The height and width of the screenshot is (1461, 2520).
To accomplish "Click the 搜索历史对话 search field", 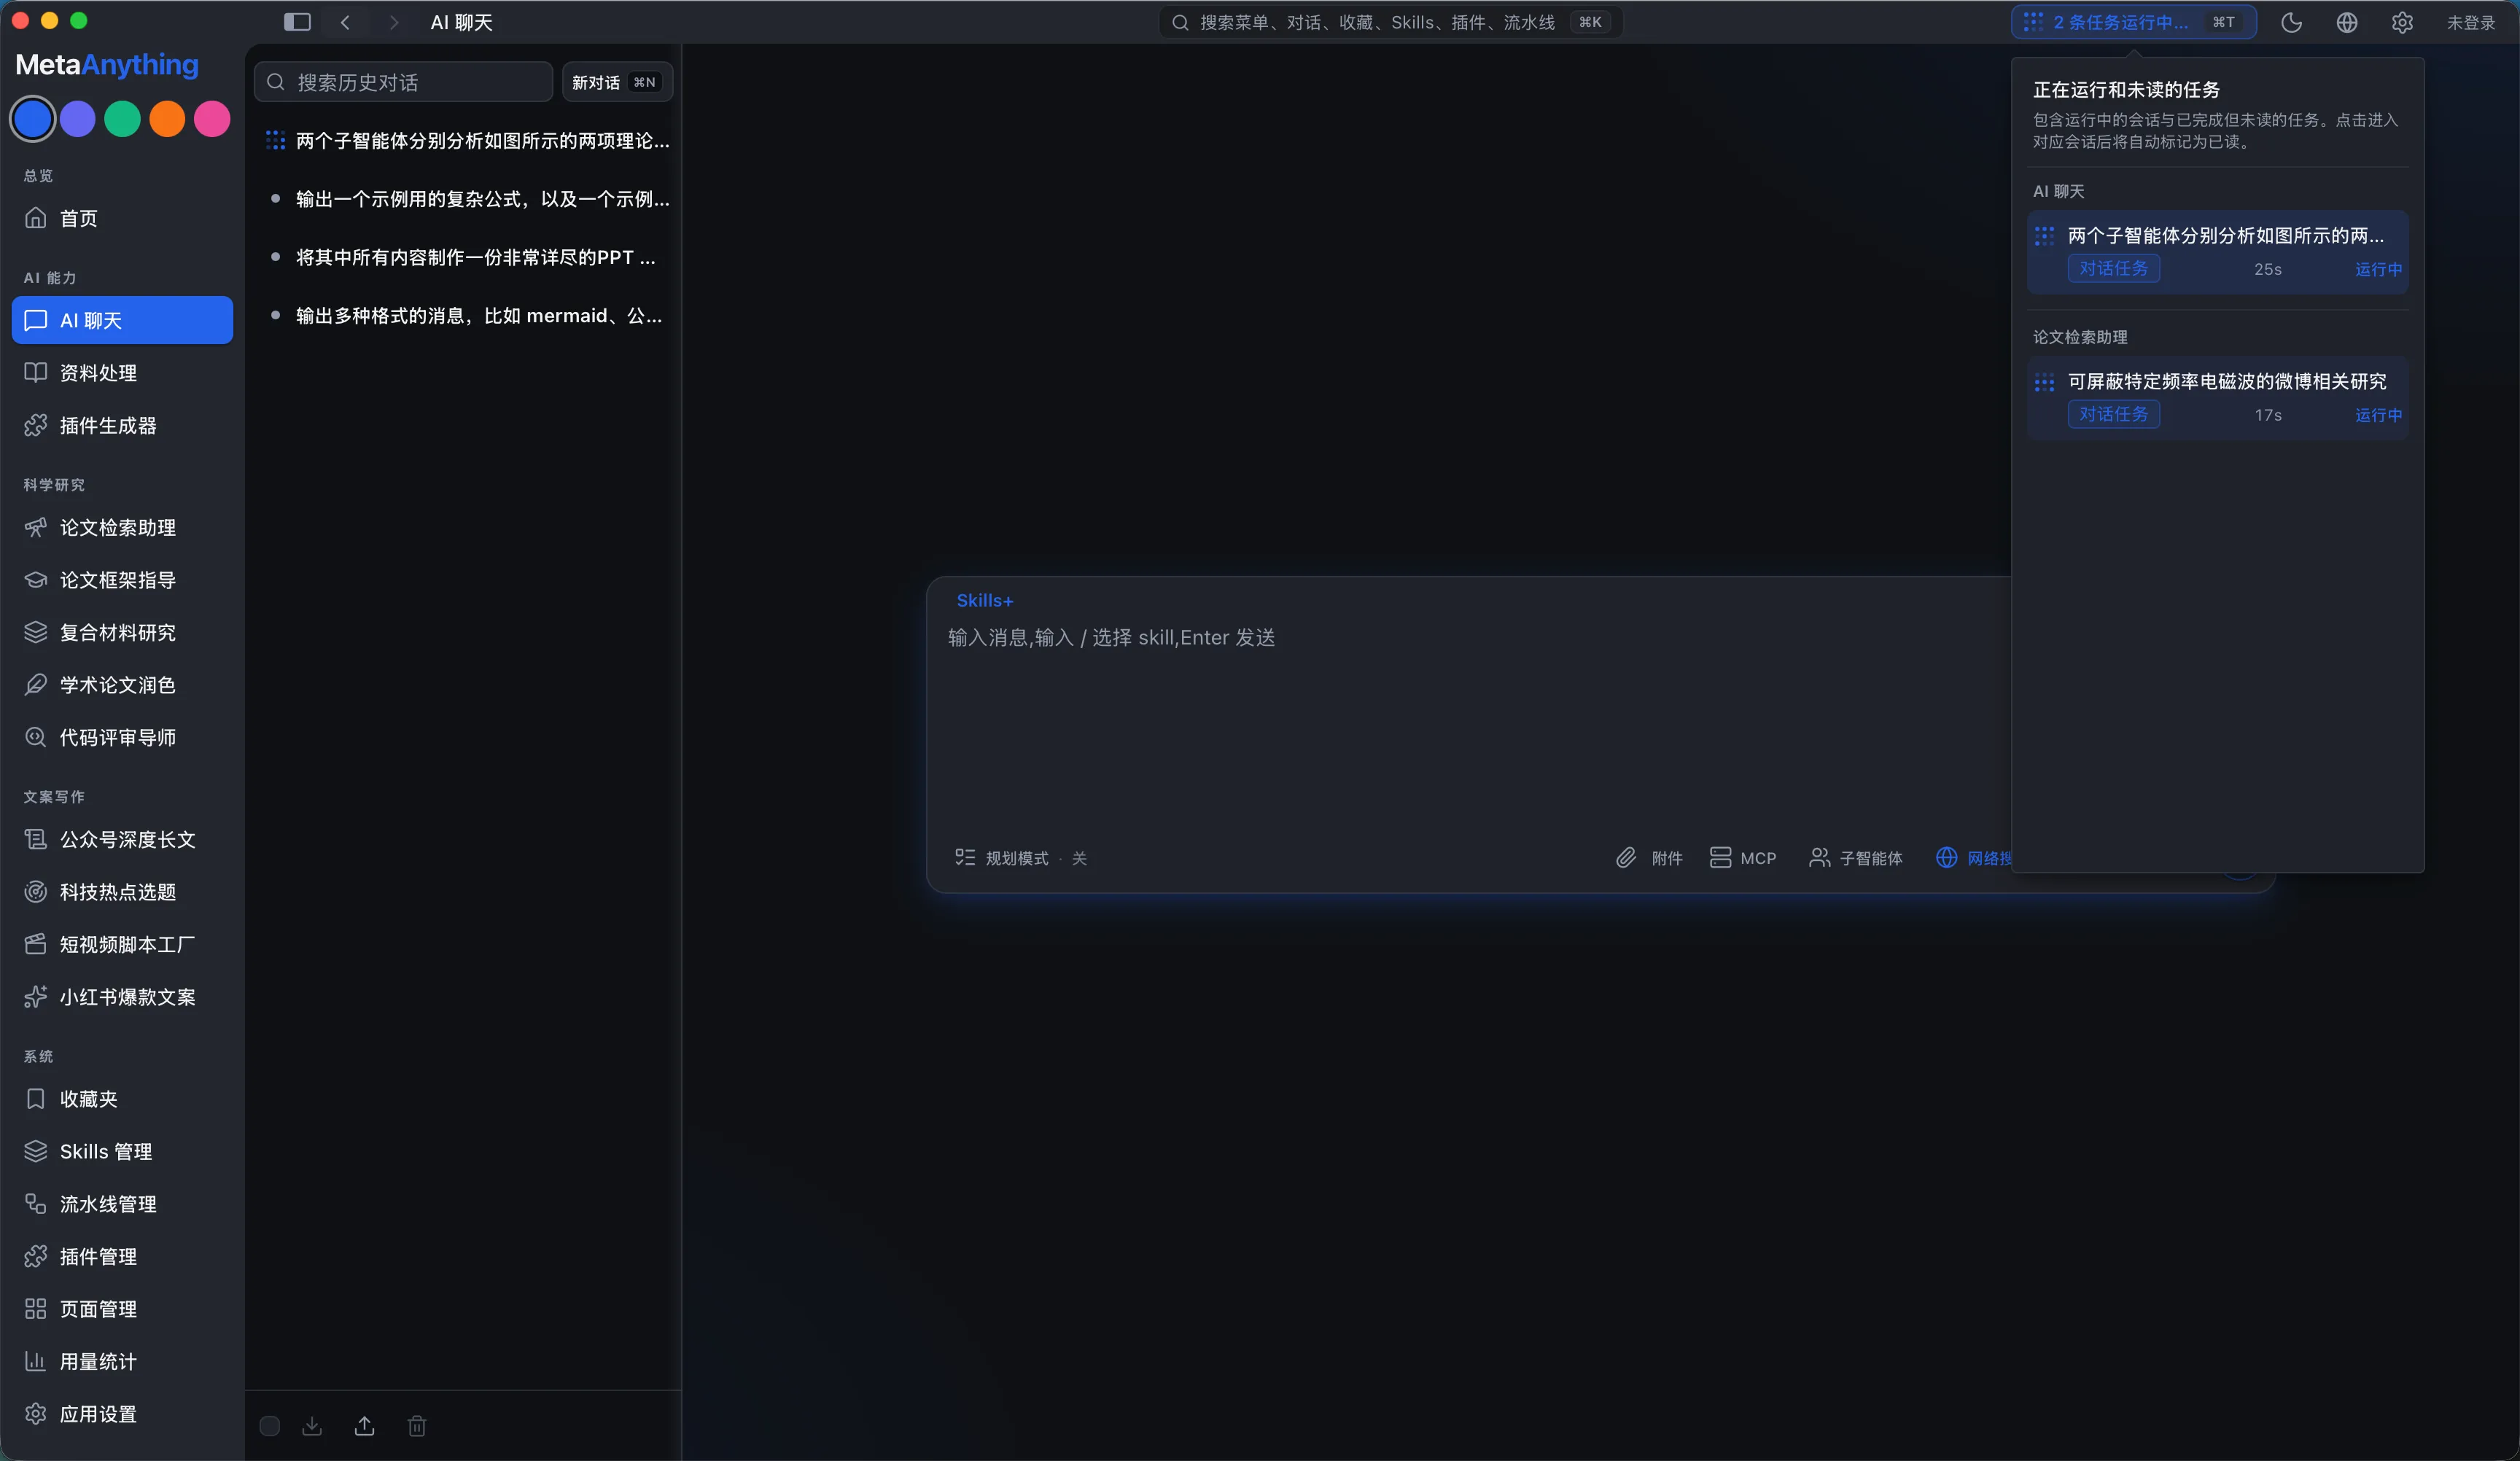I will click(404, 82).
